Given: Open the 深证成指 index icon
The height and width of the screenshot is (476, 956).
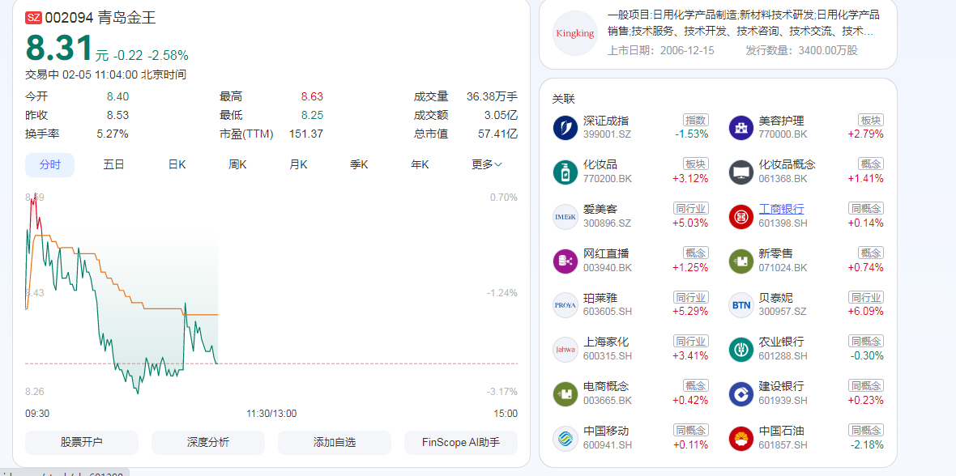Looking at the screenshot, I should click(x=565, y=128).
